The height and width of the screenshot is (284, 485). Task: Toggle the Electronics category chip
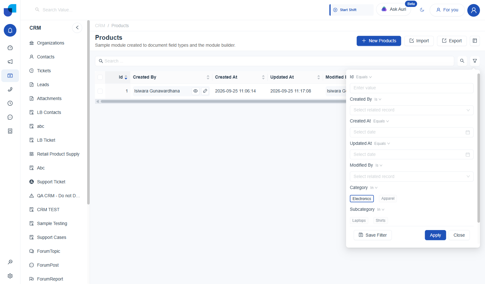pos(362,198)
